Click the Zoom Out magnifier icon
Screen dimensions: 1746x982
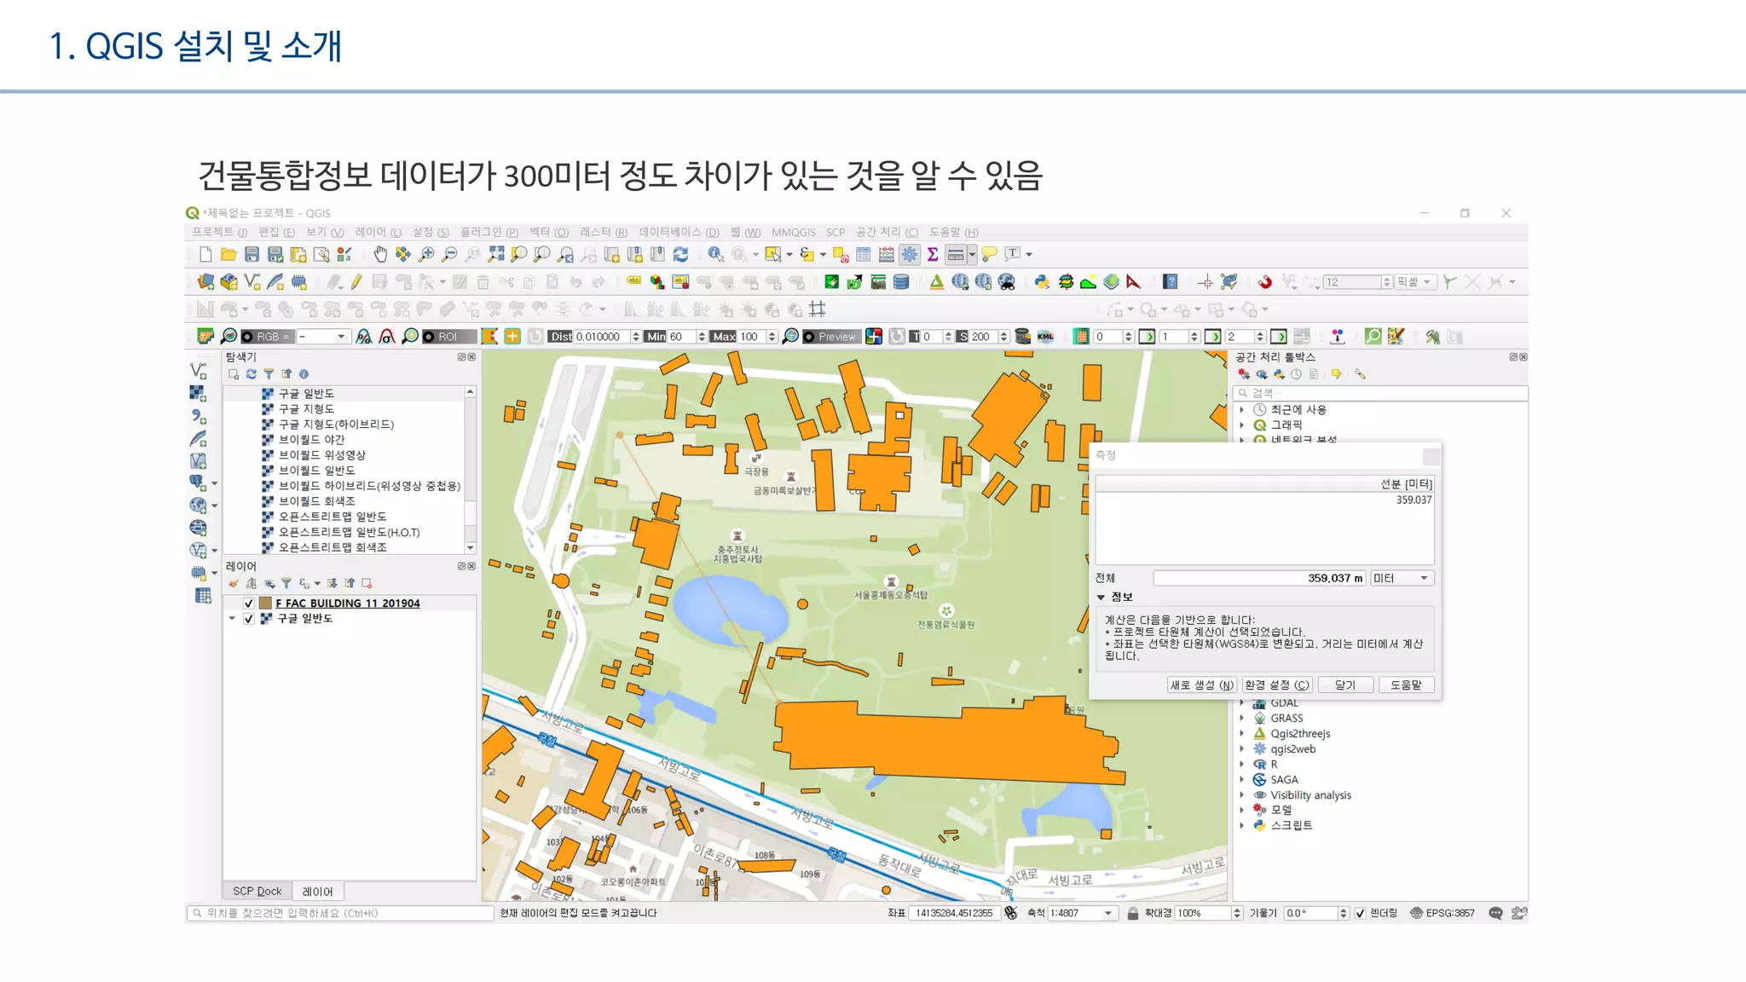point(450,254)
